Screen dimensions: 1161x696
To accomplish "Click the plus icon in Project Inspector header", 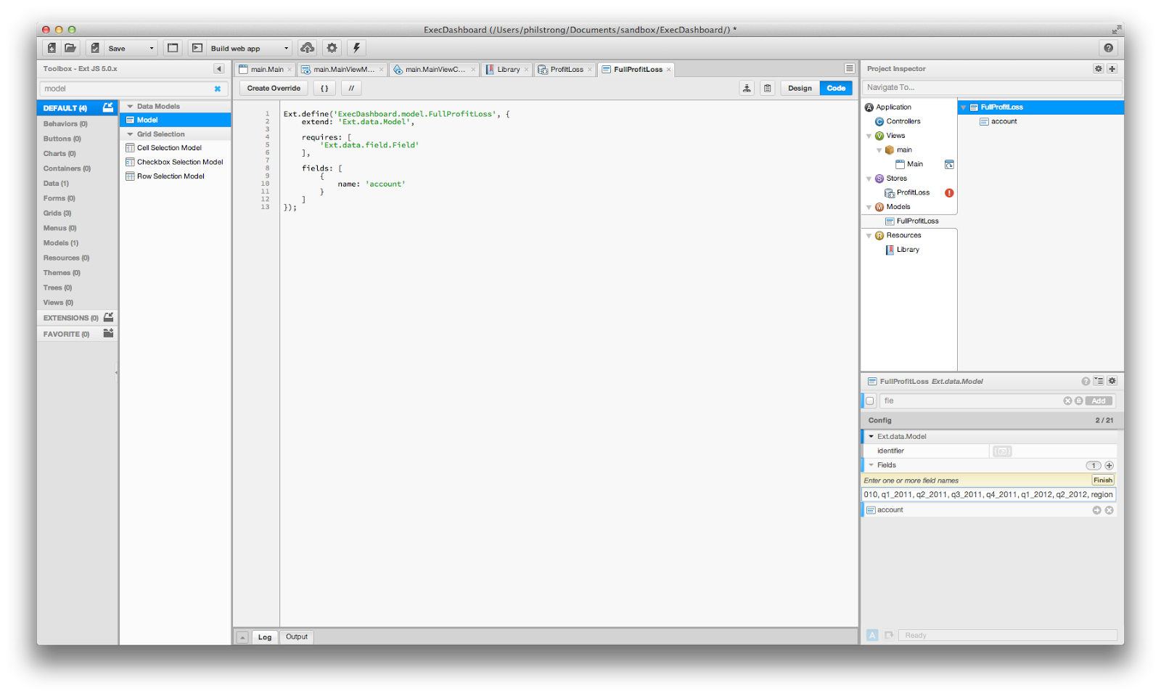I will [1112, 69].
